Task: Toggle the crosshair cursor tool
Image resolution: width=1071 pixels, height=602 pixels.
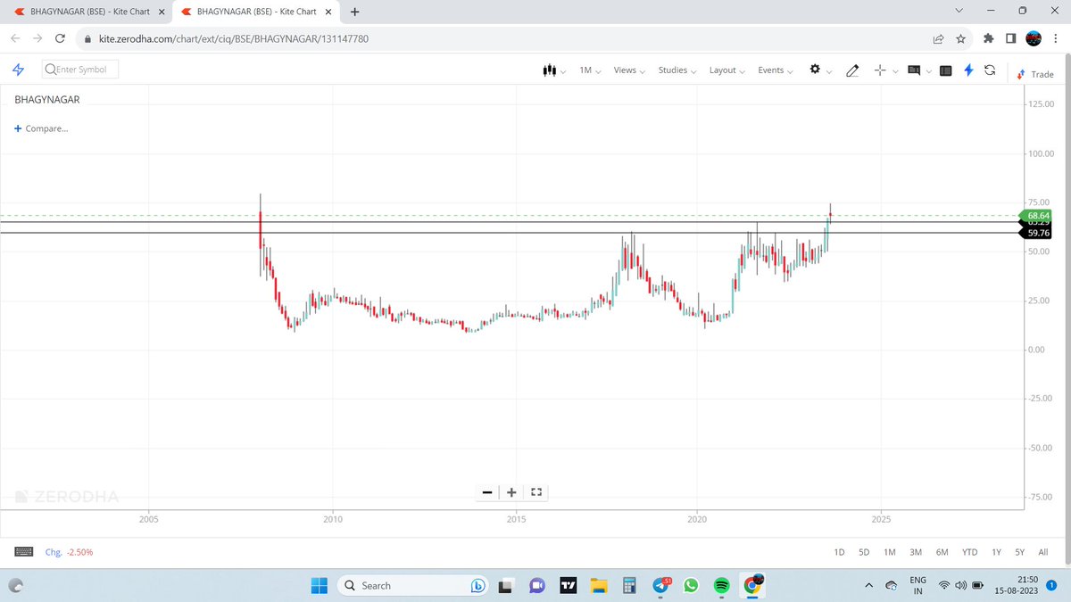Action: [880, 70]
